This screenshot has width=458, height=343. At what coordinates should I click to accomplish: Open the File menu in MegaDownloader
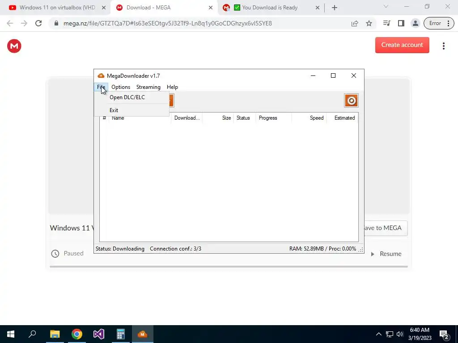101,87
